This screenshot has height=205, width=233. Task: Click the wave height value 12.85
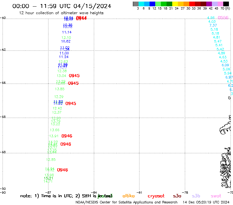point(51,160)
